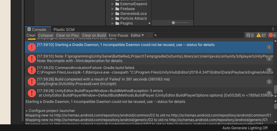Click '> Configure project :launcher' text in details
Viewport: 277px width, 131px height.
[50, 111]
